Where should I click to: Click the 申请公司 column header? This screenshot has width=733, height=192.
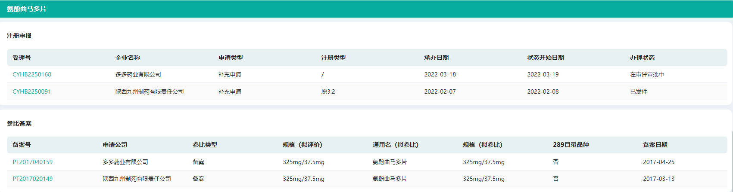point(115,145)
